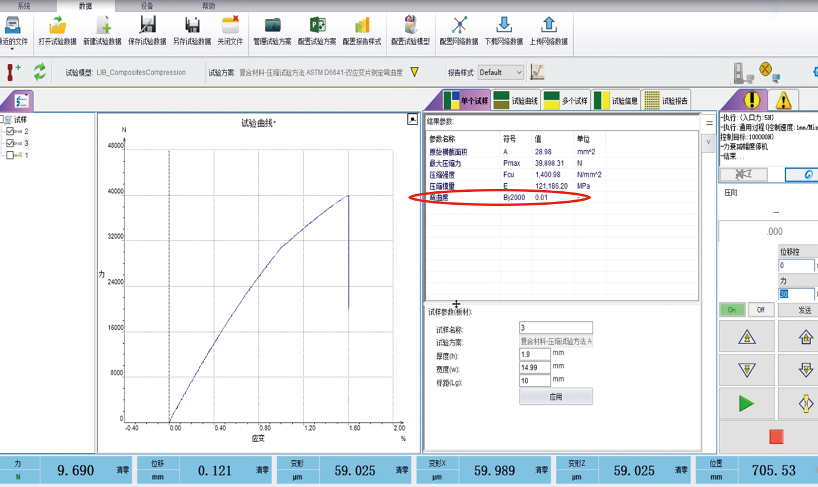This screenshot has width=818, height=487.
Task: Open the 报告样式 Default dropdown
Action: [x=500, y=72]
